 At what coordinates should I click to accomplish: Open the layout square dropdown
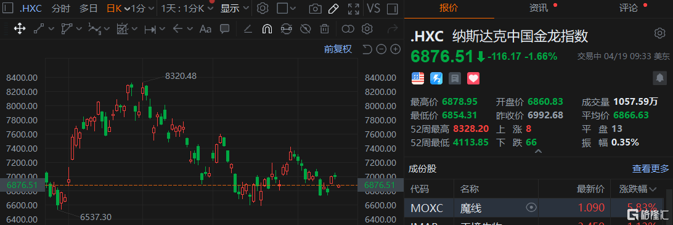coord(286,8)
